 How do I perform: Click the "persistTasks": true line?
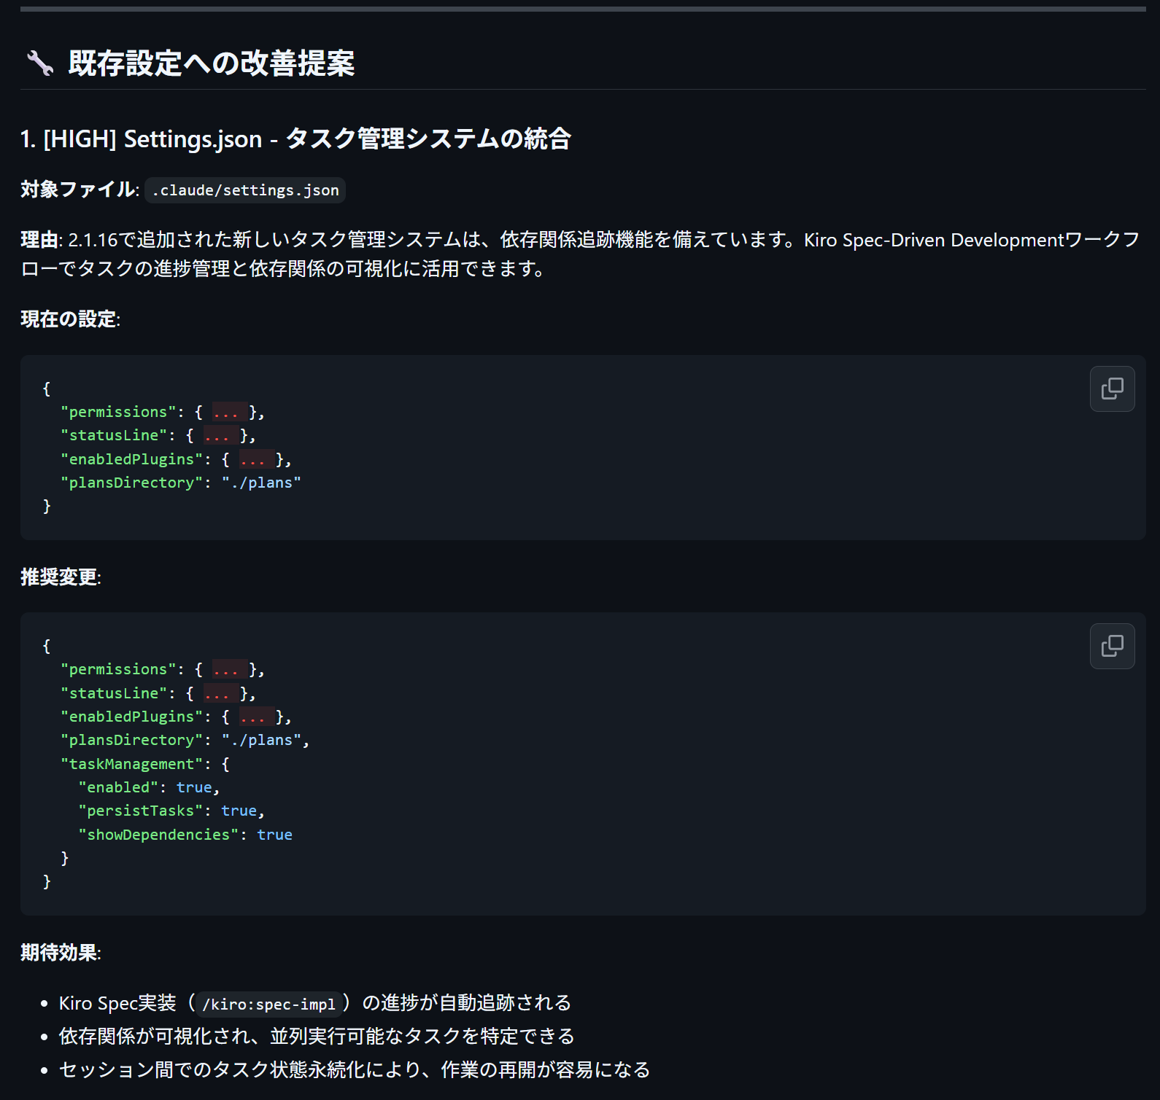171,811
